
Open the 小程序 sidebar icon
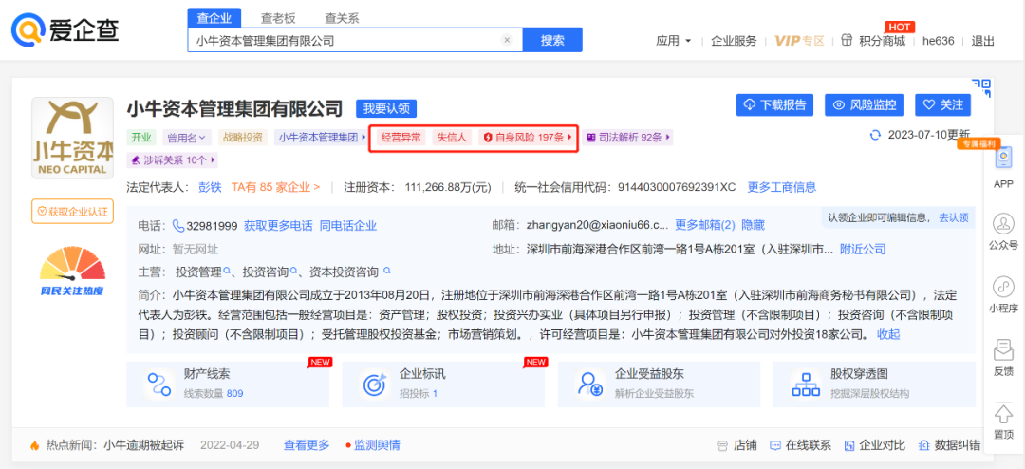point(1003,288)
